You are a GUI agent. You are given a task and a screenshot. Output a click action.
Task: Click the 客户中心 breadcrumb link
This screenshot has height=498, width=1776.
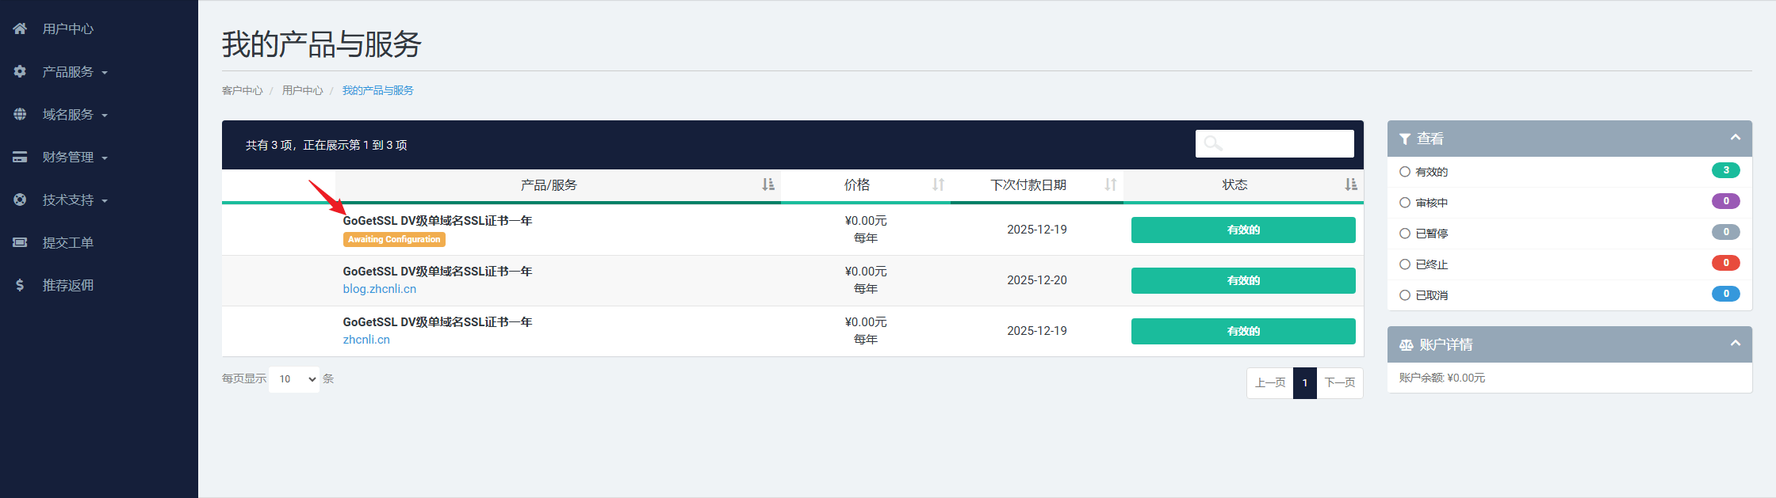pyautogui.click(x=242, y=90)
